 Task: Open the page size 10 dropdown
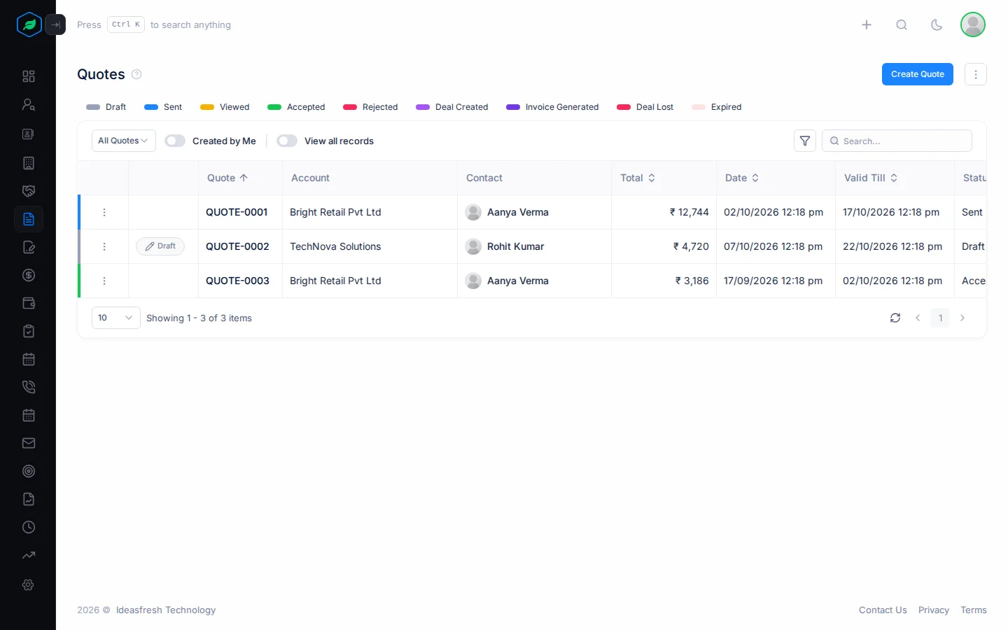[x=116, y=318]
